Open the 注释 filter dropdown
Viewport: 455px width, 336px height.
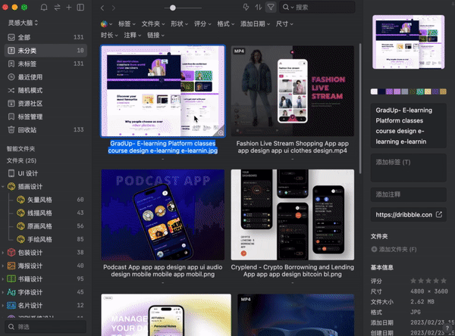[133, 36]
